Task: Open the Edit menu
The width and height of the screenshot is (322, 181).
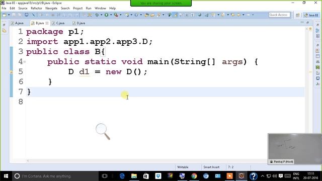Action: pos(12,8)
